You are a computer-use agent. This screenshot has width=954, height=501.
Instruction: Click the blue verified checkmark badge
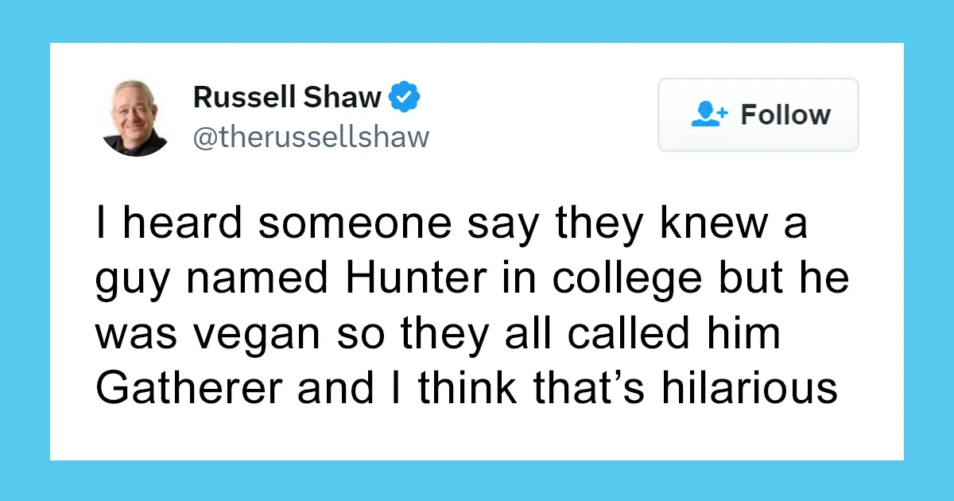click(x=405, y=98)
